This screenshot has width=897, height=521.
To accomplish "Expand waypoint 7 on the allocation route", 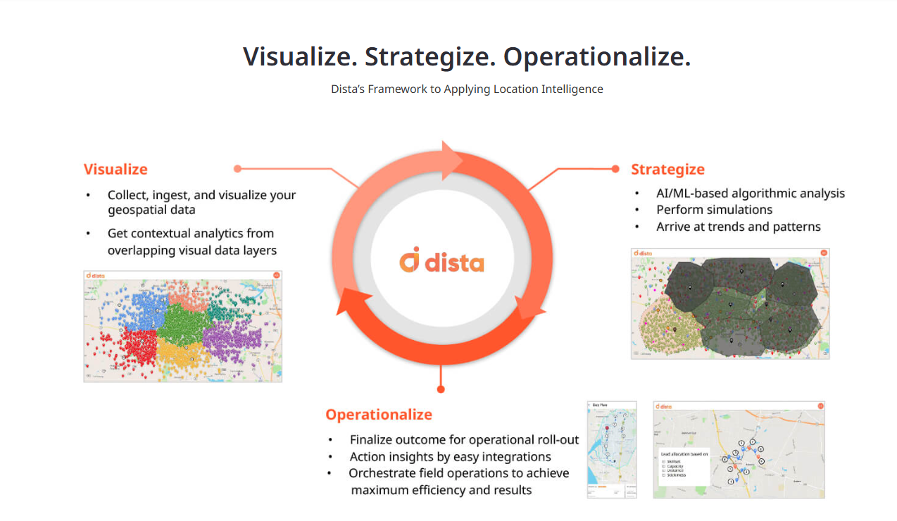I will pyautogui.click(x=752, y=441).
